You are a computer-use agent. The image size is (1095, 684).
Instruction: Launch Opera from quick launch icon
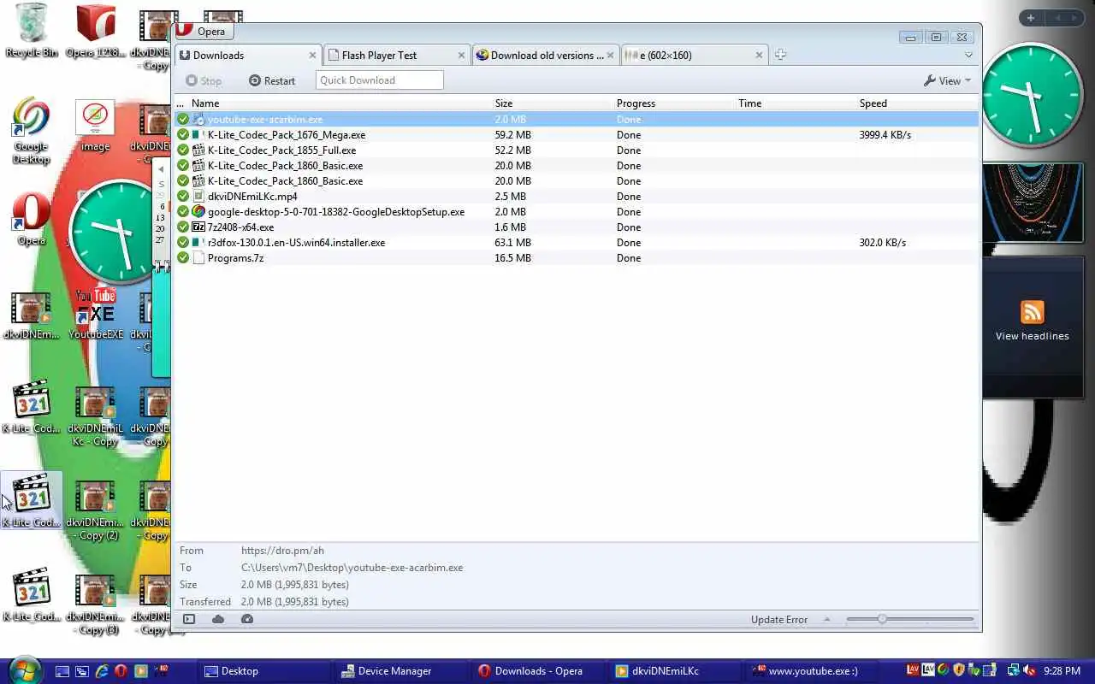coord(121,671)
